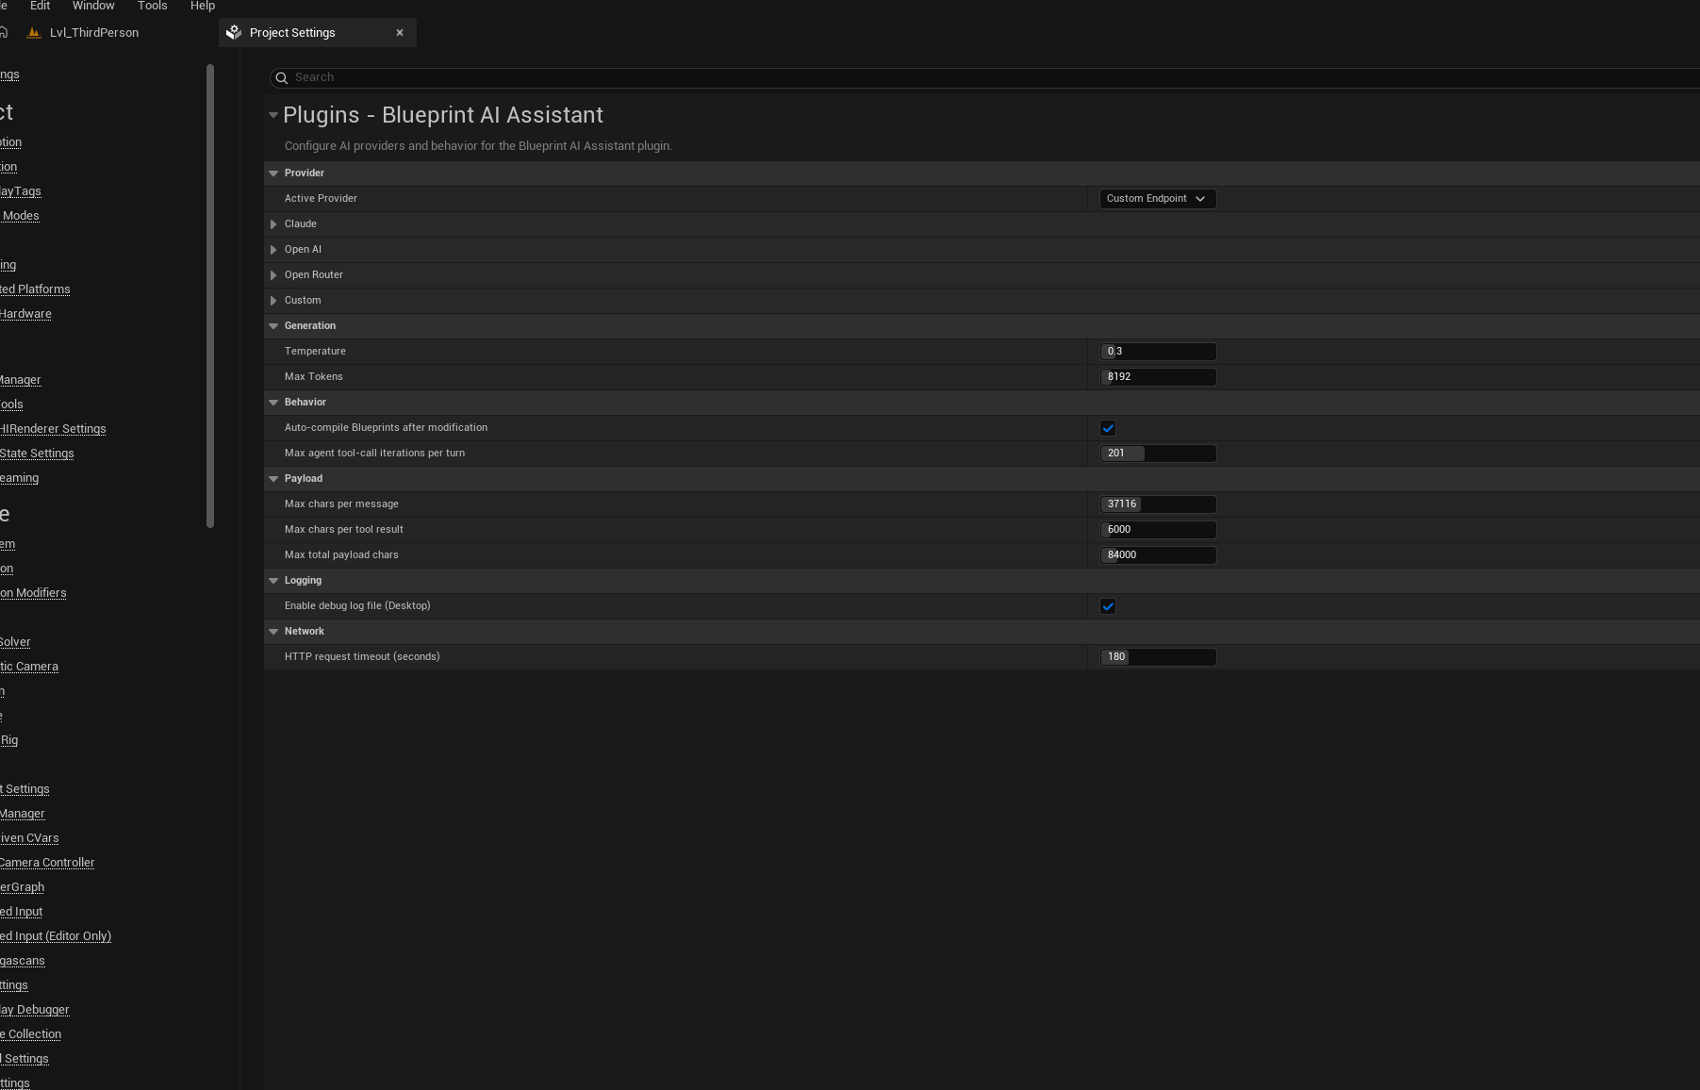This screenshot has width=1700, height=1090.
Task: Expand the Open Router section
Action: tap(273, 274)
